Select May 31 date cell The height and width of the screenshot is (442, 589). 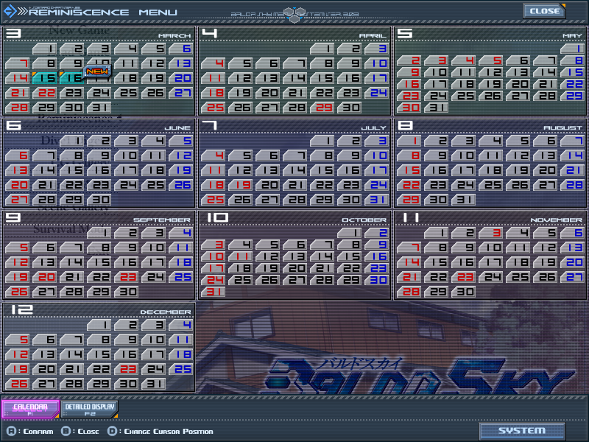click(x=436, y=108)
